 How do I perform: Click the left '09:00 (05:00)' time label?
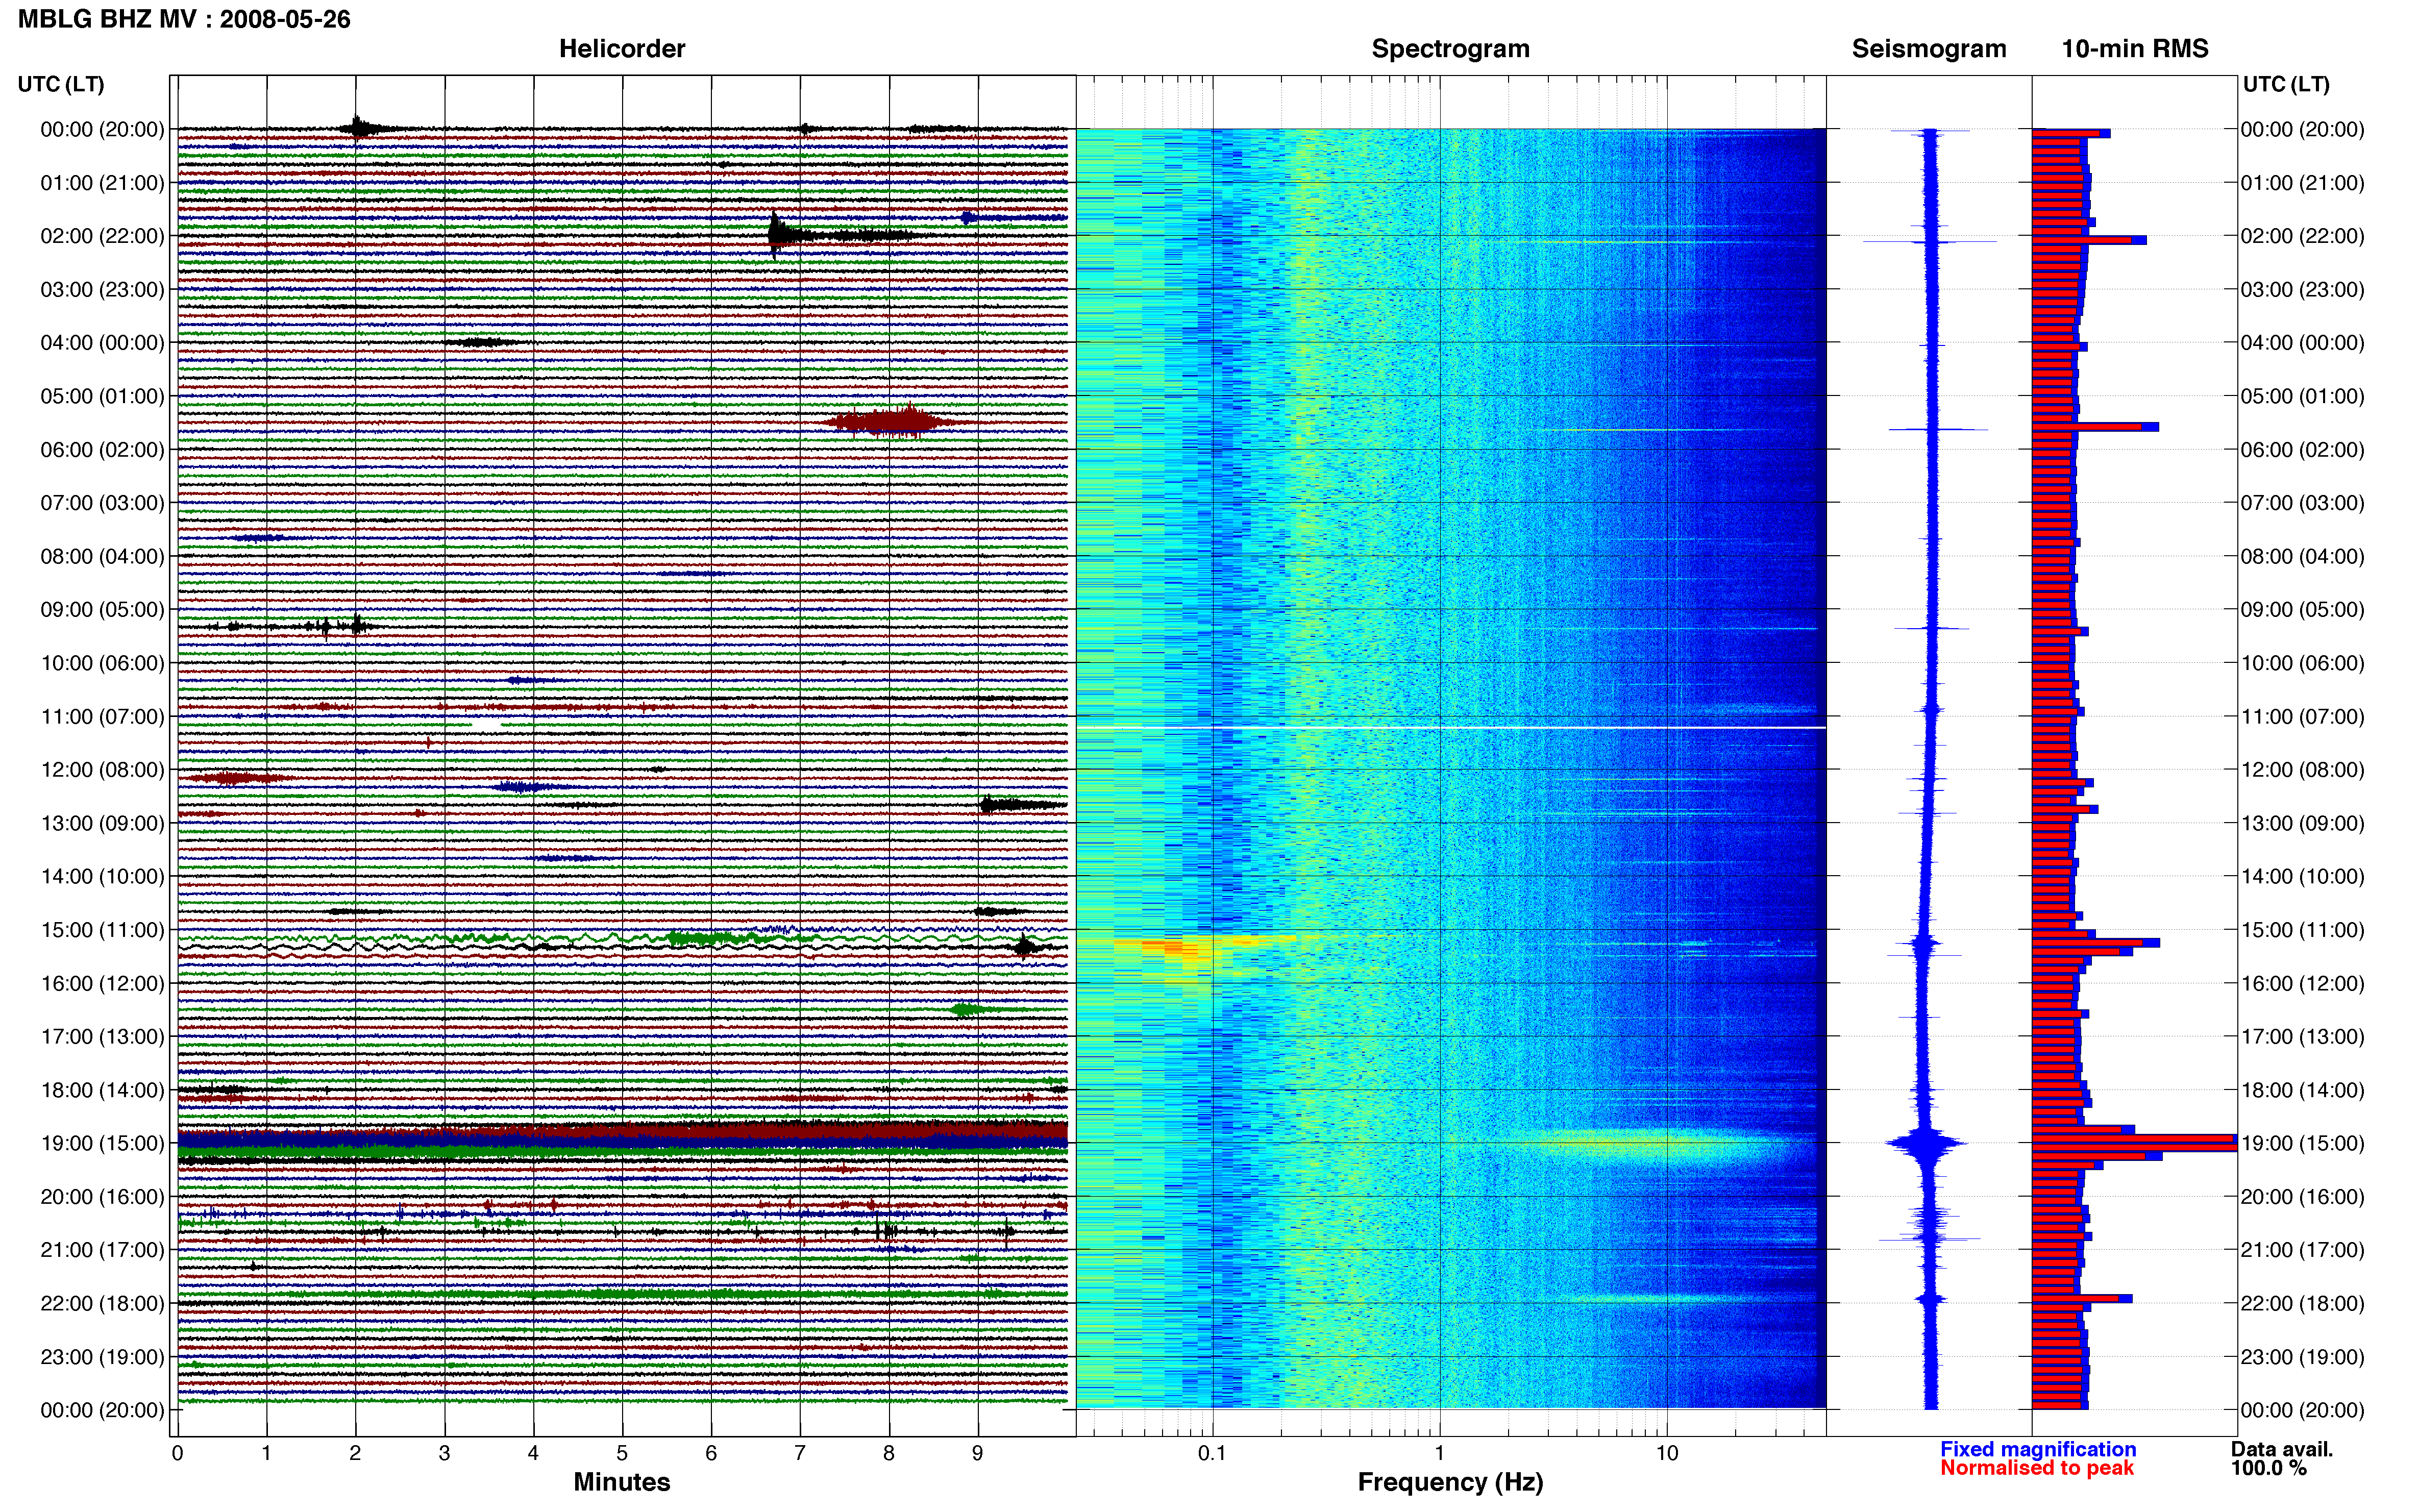102,609
